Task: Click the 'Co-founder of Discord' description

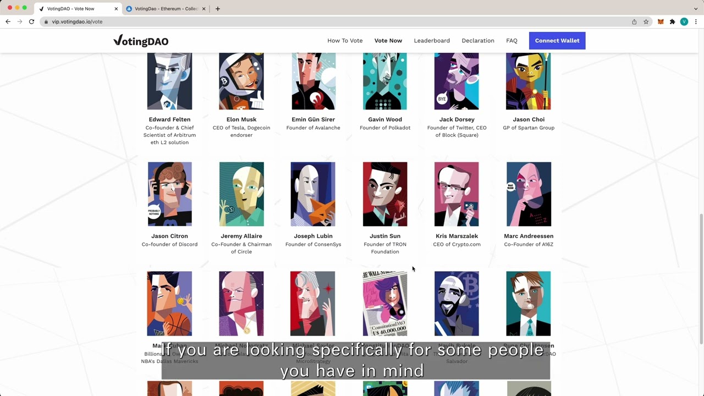Action: tap(169, 244)
